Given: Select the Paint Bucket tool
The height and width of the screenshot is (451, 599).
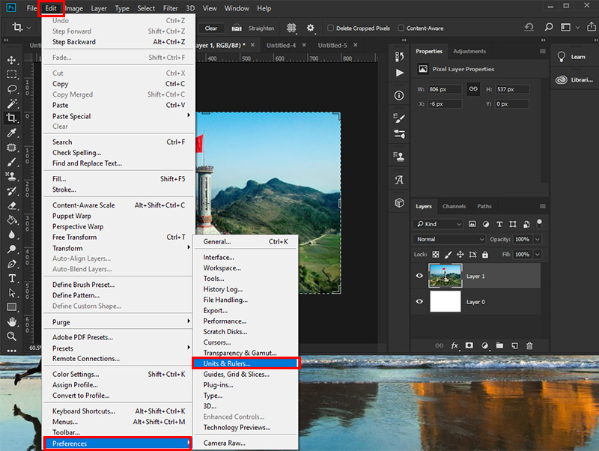Looking at the screenshot, I should click(x=11, y=220).
